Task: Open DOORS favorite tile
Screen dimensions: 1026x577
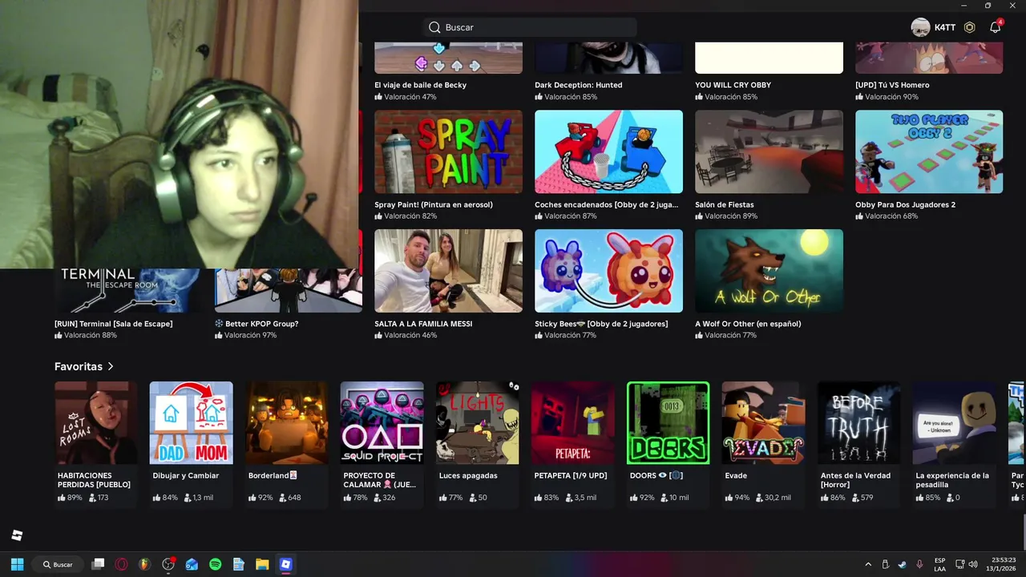Action: pyautogui.click(x=668, y=443)
